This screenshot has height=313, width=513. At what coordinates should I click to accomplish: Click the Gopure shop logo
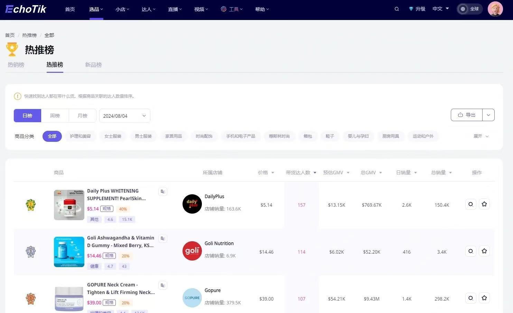point(192,298)
